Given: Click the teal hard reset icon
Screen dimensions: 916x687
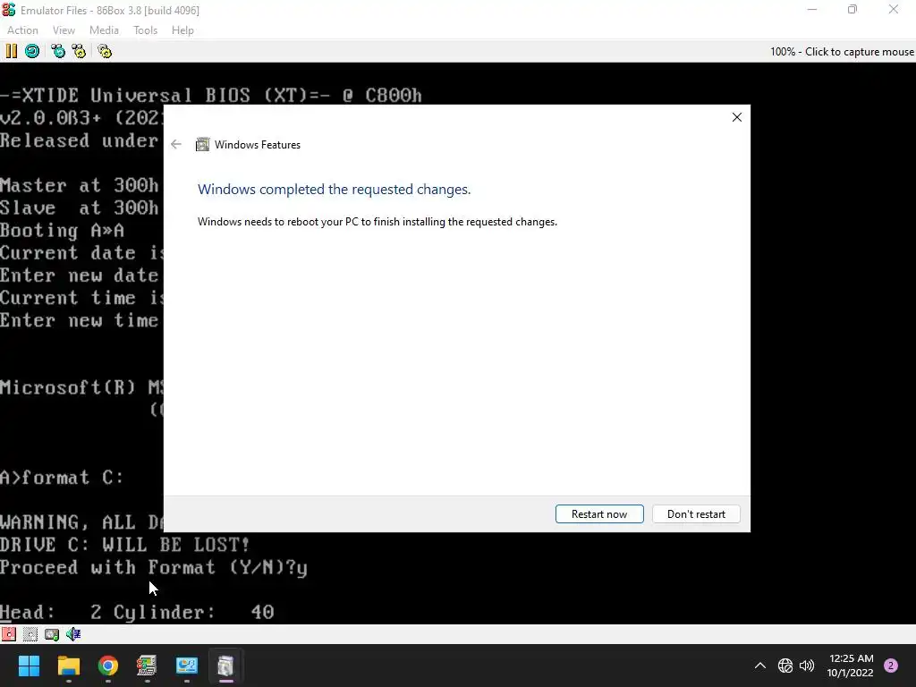Looking at the screenshot, I should tap(32, 51).
